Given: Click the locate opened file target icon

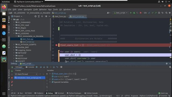Looking at the screenshot, I should point(35,16).
